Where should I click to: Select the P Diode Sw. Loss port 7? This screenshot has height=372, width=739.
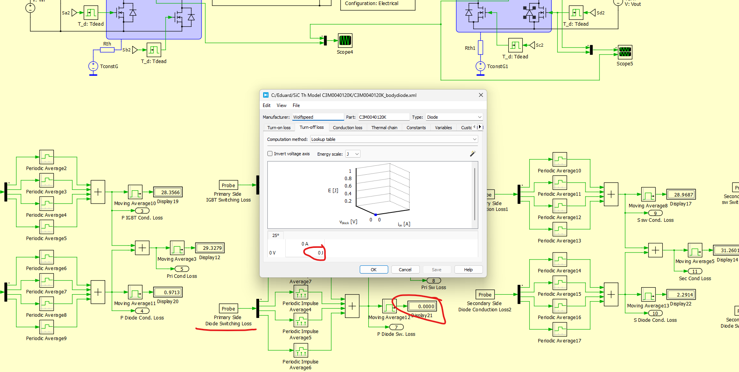[396, 327]
